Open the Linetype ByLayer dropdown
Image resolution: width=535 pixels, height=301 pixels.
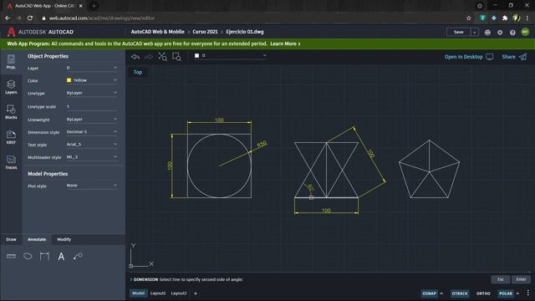click(92, 93)
